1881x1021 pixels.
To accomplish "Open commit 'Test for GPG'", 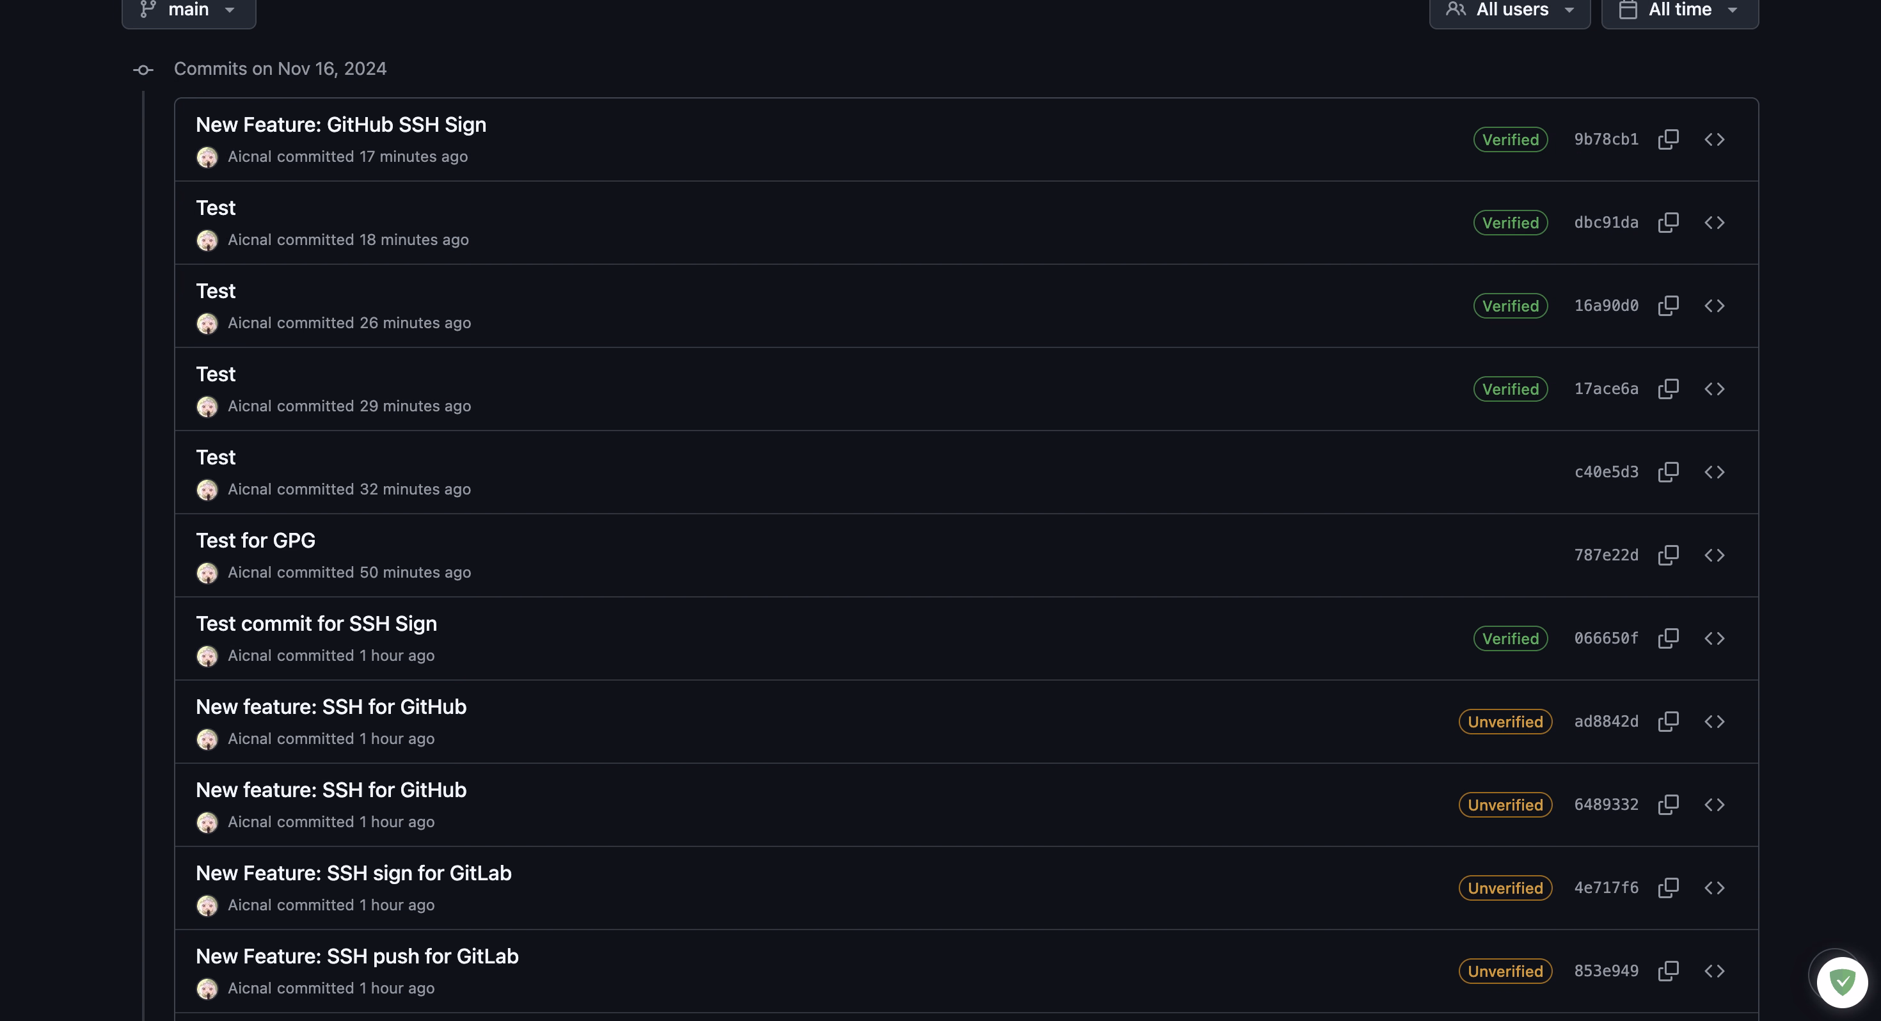I will (255, 541).
